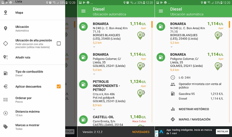
Task: Select Ubicación Automática menu entry
Action: pos(22,28)
